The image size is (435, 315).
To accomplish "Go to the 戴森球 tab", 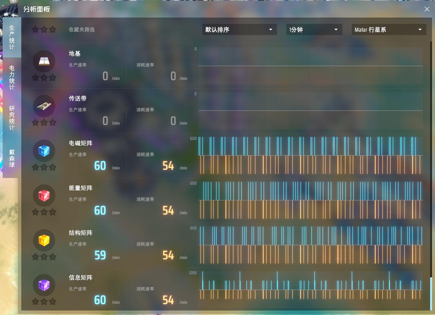I will pos(12,158).
